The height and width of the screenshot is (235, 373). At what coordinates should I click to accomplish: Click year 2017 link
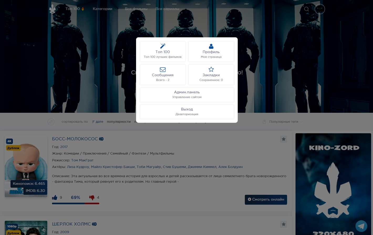pos(64,147)
